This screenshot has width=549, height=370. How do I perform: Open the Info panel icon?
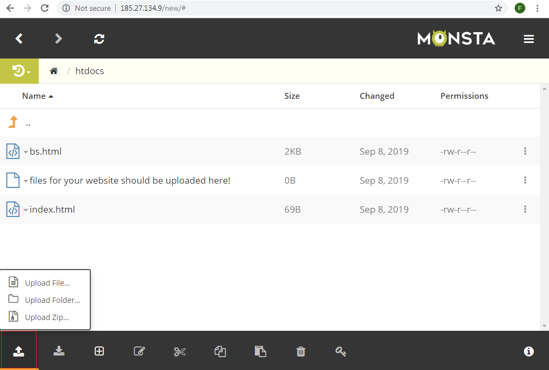click(x=529, y=351)
